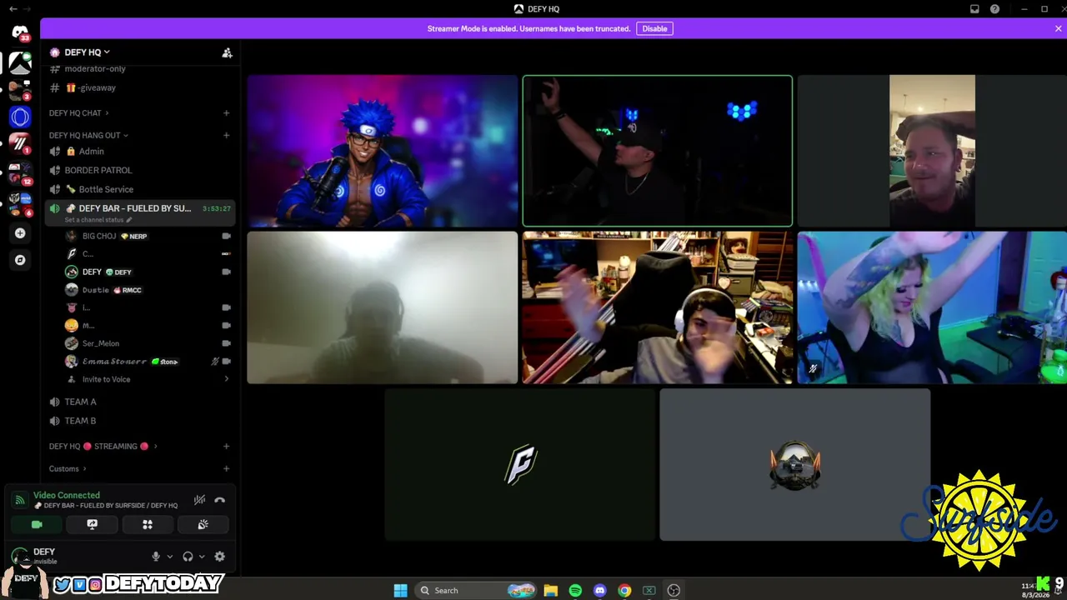1067x600 pixels.
Task: Join the Bottle Service voice channel
Action: [x=139, y=189]
